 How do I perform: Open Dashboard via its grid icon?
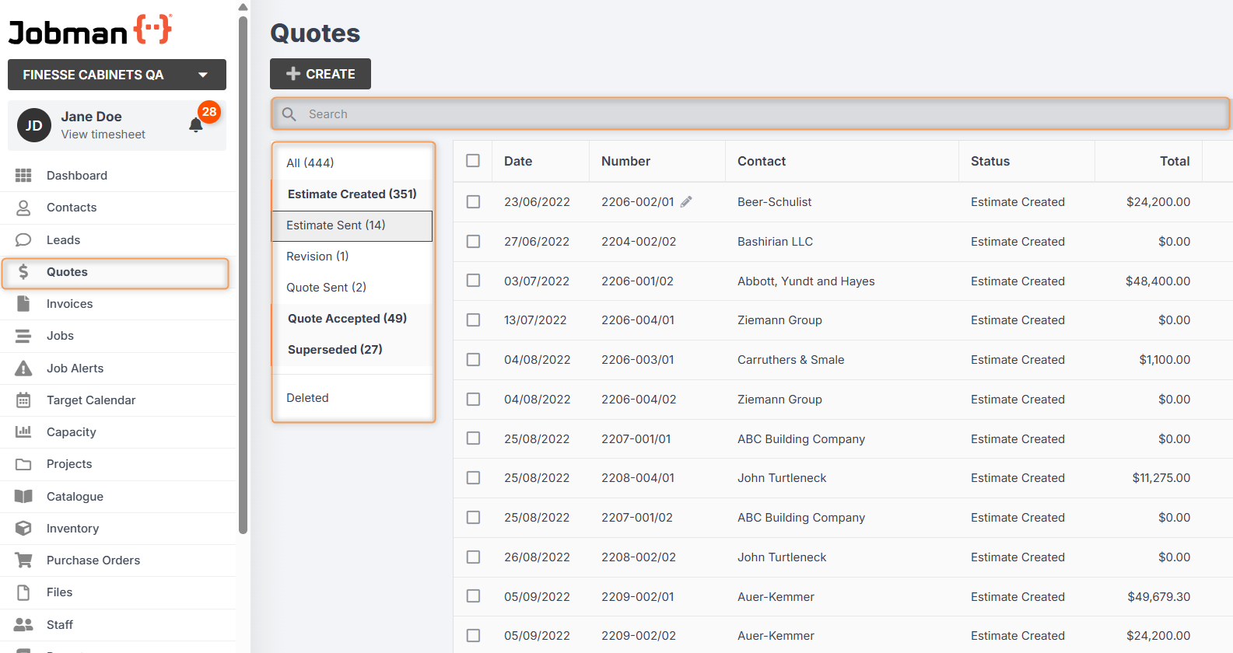(x=23, y=176)
